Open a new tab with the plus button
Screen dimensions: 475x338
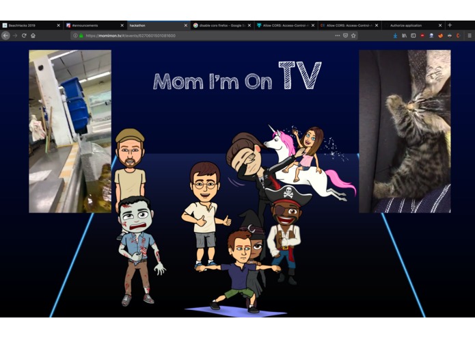click(450, 25)
